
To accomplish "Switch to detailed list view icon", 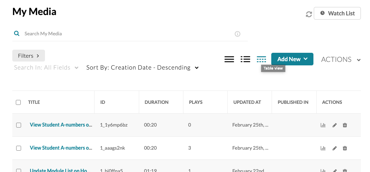I will click(245, 59).
